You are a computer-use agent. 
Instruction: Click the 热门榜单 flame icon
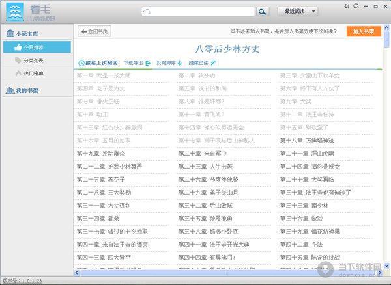pos(16,74)
